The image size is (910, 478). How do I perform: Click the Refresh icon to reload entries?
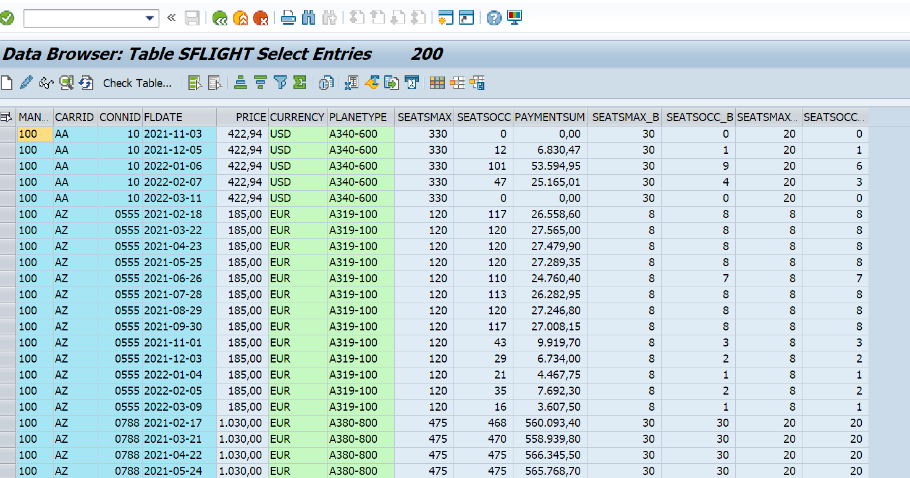[x=86, y=82]
